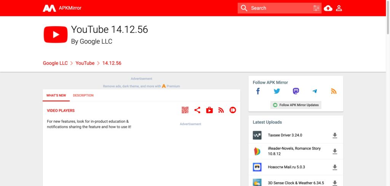Viewport: 390px width, 186px height.
Task: Open Новости Mail.ru 5.0.3 entry
Action: [x=286, y=167]
